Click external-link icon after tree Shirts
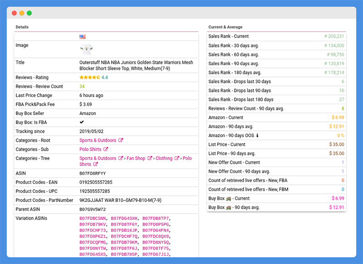 click(x=96, y=164)
